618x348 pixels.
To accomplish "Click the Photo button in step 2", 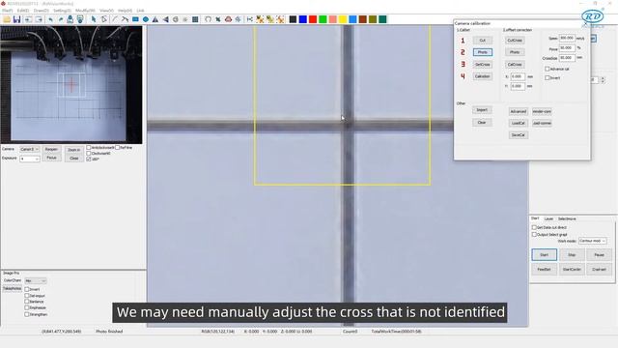I will click(483, 52).
